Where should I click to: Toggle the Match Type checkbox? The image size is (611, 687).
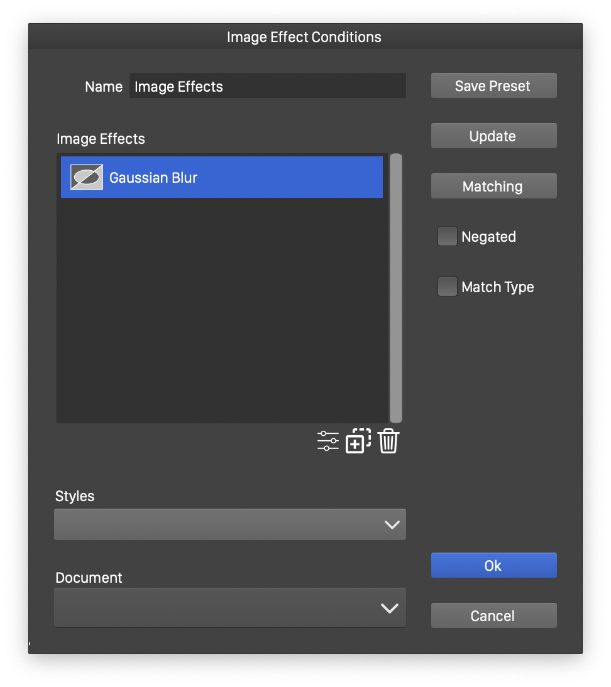point(447,287)
